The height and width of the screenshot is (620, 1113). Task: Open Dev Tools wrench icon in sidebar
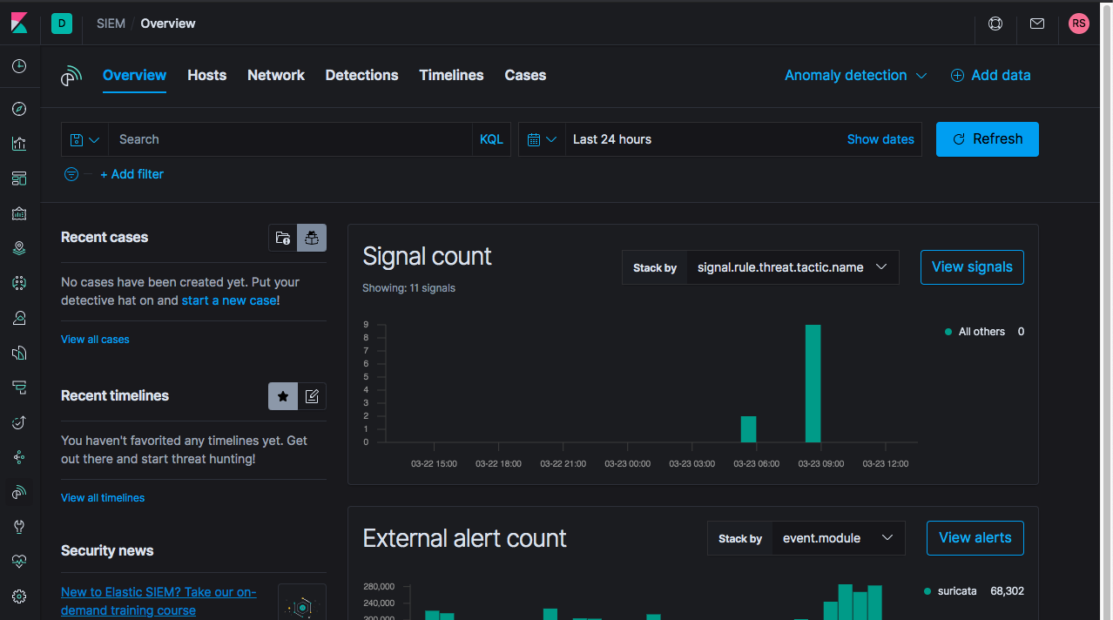click(19, 527)
